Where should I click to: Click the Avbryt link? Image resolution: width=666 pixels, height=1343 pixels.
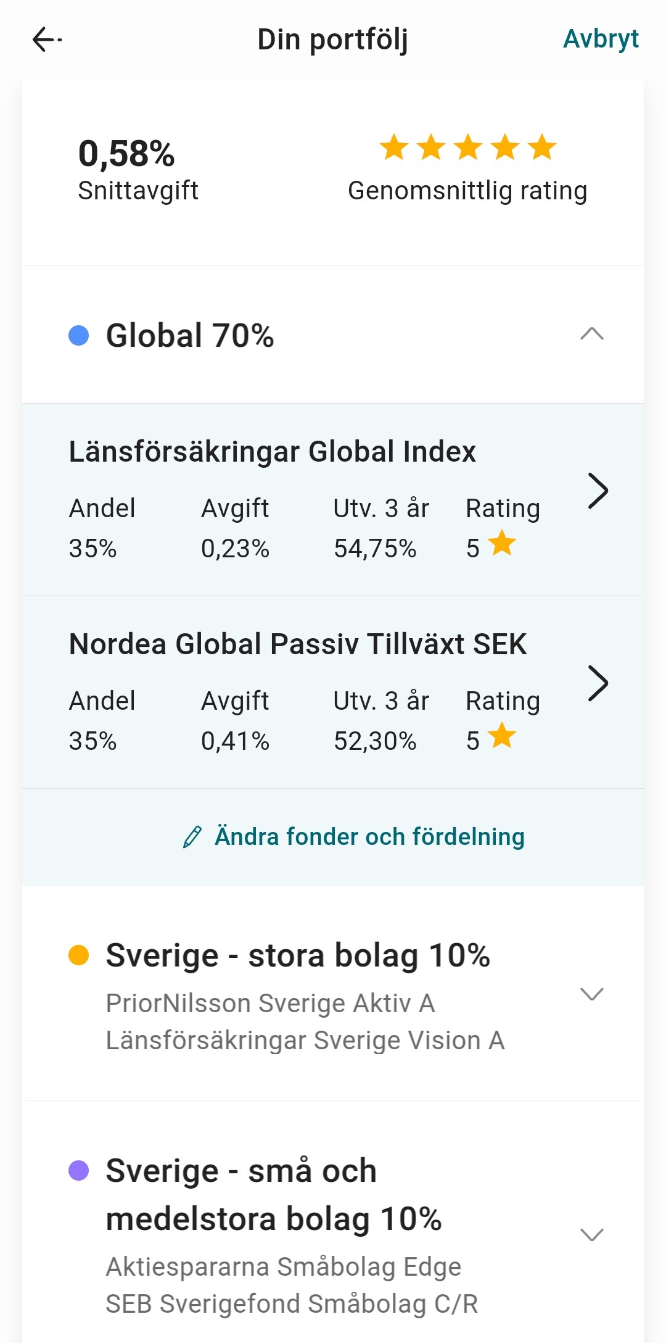point(601,39)
